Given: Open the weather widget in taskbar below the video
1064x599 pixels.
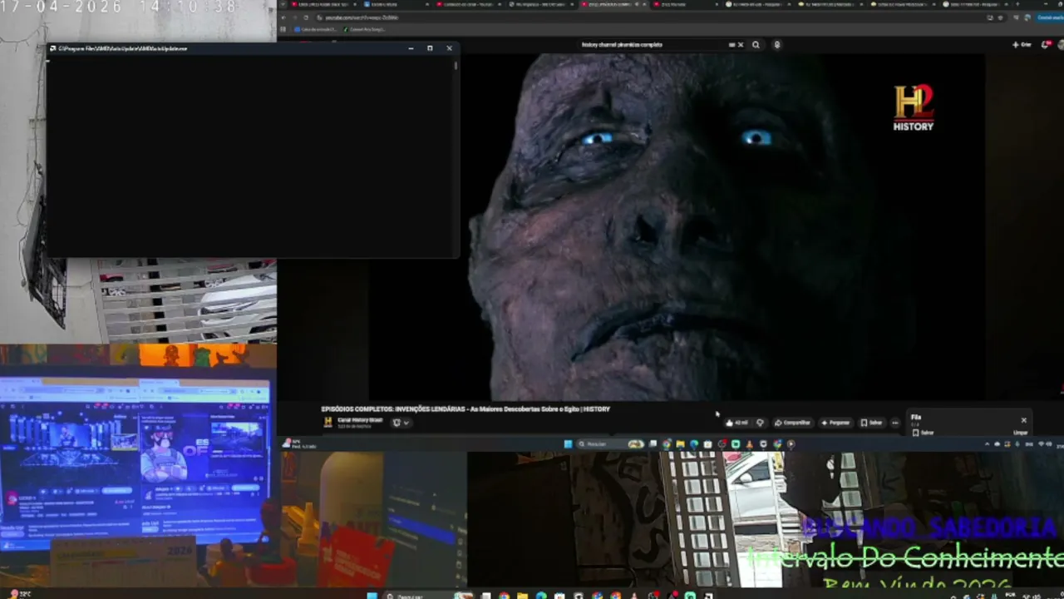Looking at the screenshot, I should (x=298, y=445).
